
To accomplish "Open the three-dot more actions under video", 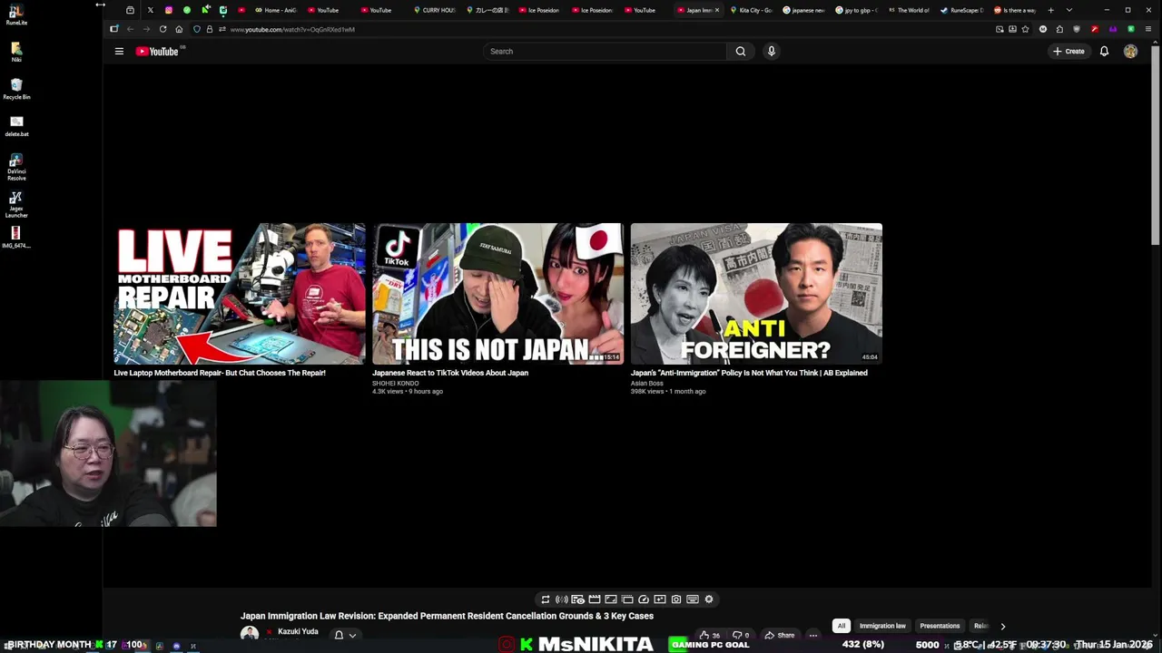I will [813, 636].
